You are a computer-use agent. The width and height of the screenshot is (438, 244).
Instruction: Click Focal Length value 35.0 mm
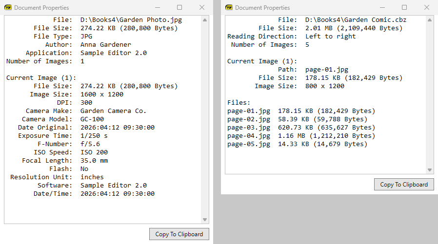click(x=94, y=161)
